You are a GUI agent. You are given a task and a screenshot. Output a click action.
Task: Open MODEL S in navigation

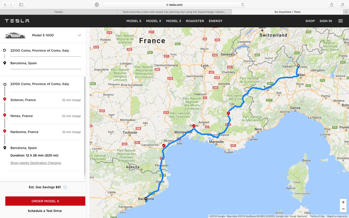134,21
